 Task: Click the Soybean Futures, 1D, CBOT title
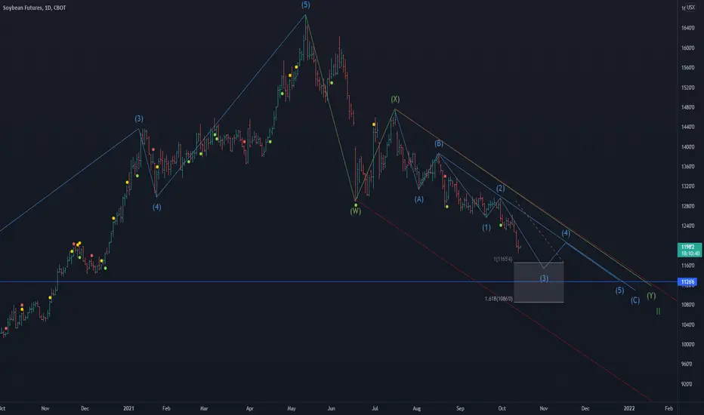tap(34, 8)
